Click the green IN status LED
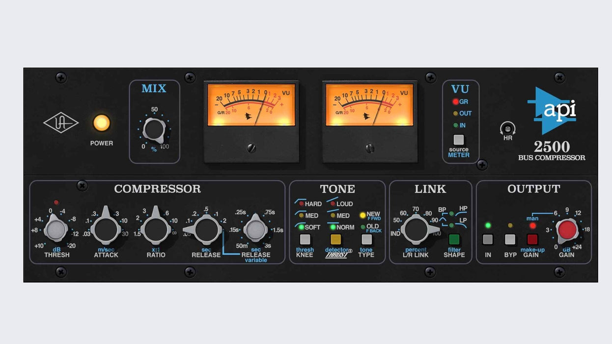The image size is (612, 344). tap(488, 226)
